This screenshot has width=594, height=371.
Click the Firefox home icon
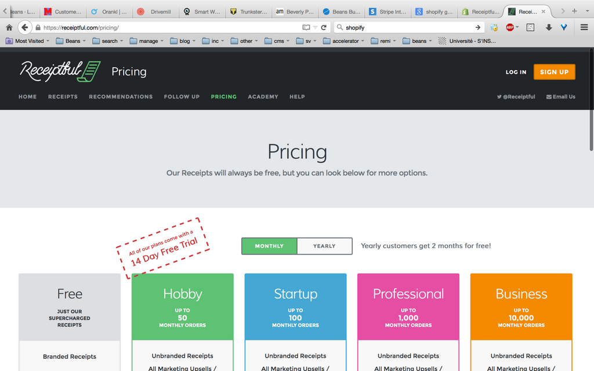(x=9, y=27)
